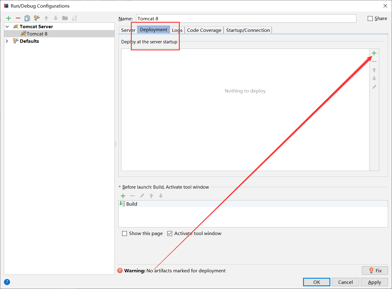The width and height of the screenshot is (392, 289).
Task: Move configuration up in left toolbar
Action: tap(46, 18)
